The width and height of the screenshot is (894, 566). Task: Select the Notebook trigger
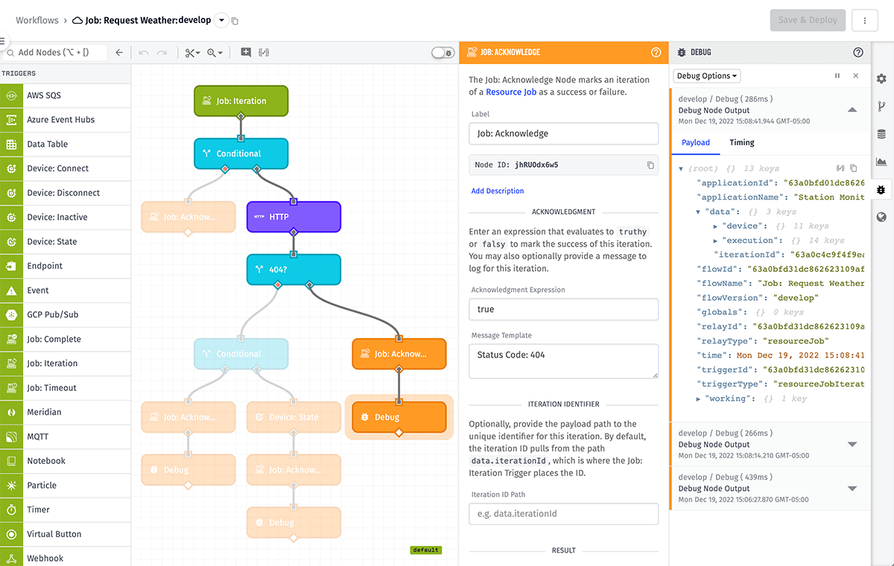[66, 461]
